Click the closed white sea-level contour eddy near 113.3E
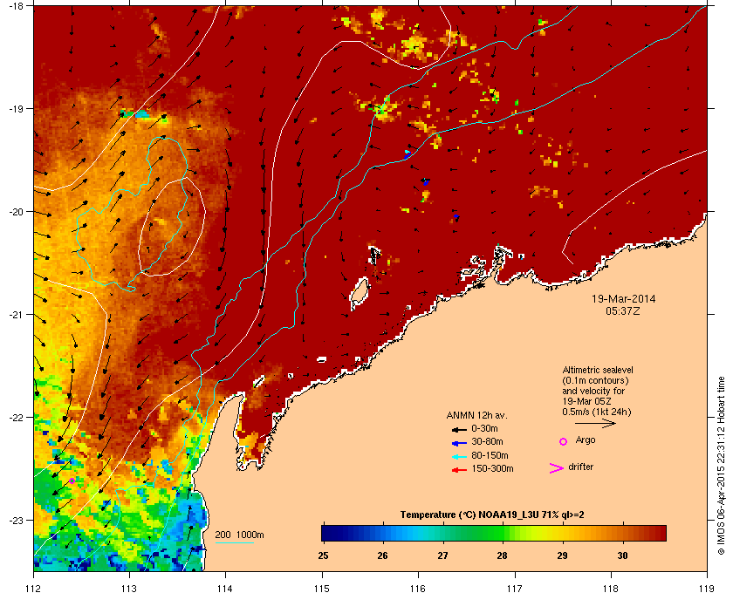733x593 pixels. pos(172,227)
